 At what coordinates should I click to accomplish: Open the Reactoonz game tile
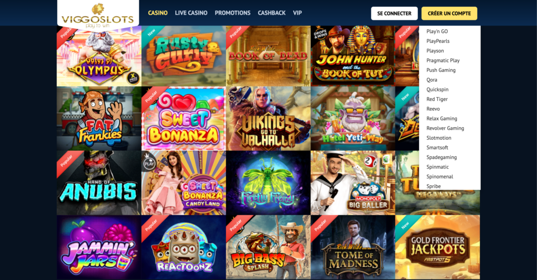pyautogui.click(x=184, y=247)
